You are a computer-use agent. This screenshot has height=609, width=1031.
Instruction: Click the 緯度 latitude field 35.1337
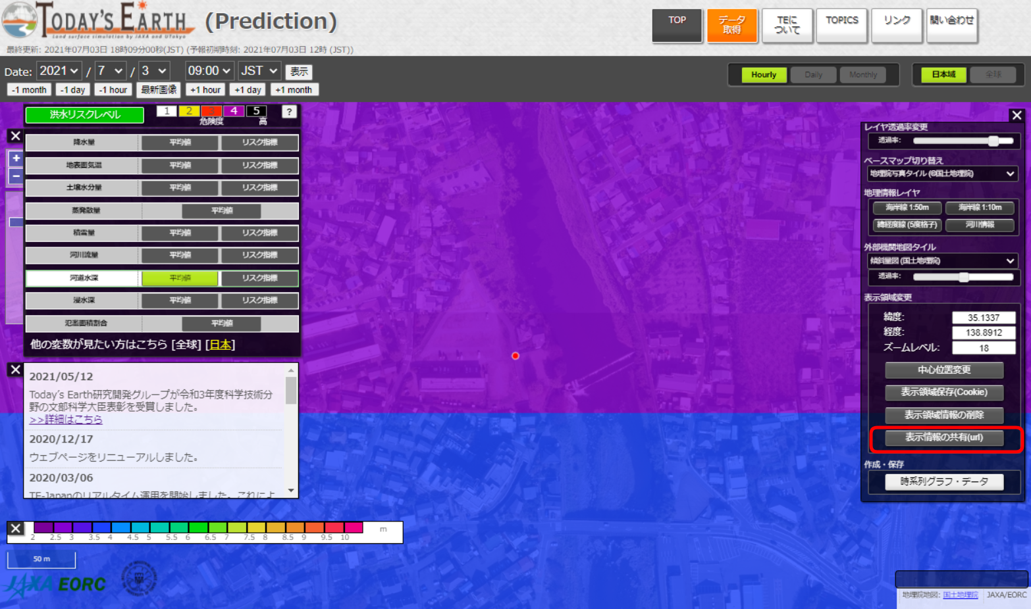click(x=984, y=318)
